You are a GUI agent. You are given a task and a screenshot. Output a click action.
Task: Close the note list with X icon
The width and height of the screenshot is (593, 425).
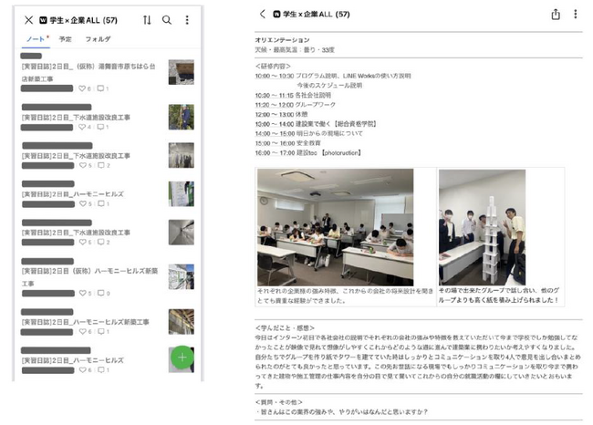pyautogui.click(x=29, y=20)
